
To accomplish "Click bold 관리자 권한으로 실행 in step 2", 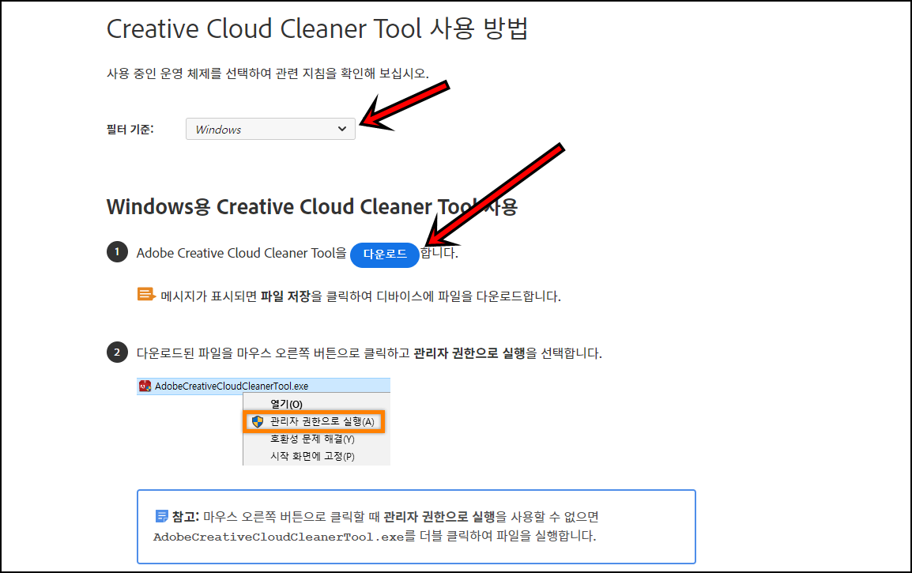I will tap(469, 353).
